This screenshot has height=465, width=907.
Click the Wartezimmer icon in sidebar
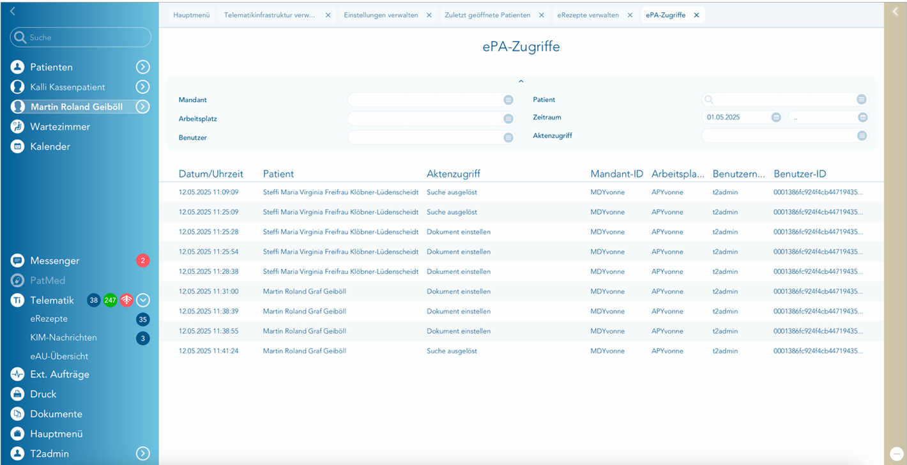pos(17,126)
